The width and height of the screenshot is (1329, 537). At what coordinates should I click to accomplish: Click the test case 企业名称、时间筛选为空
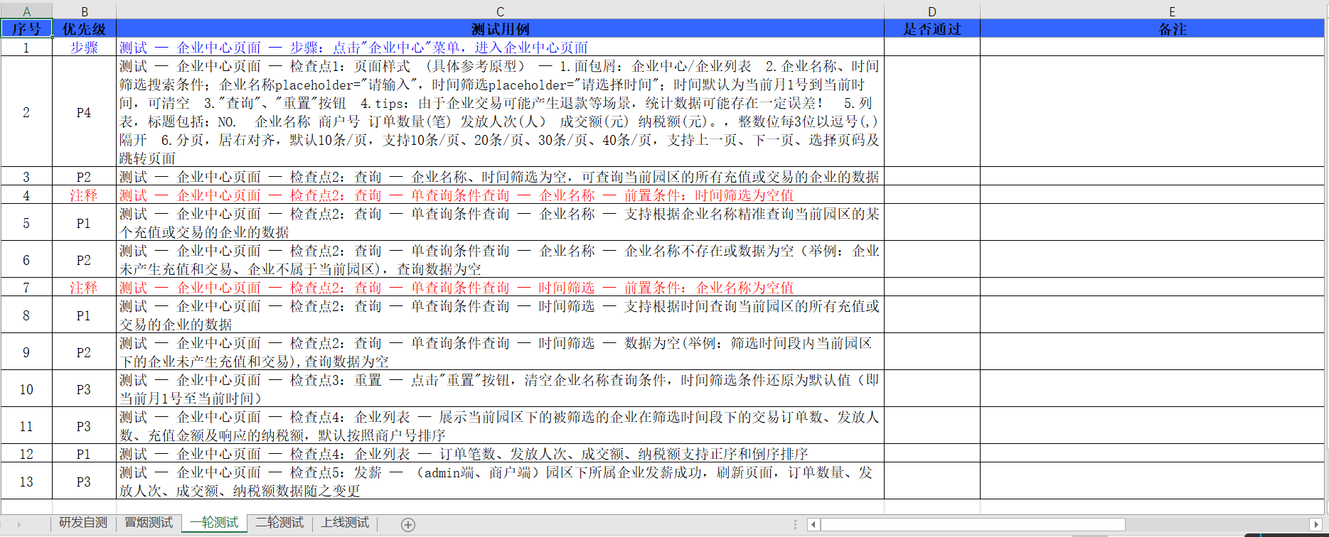pos(500,177)
